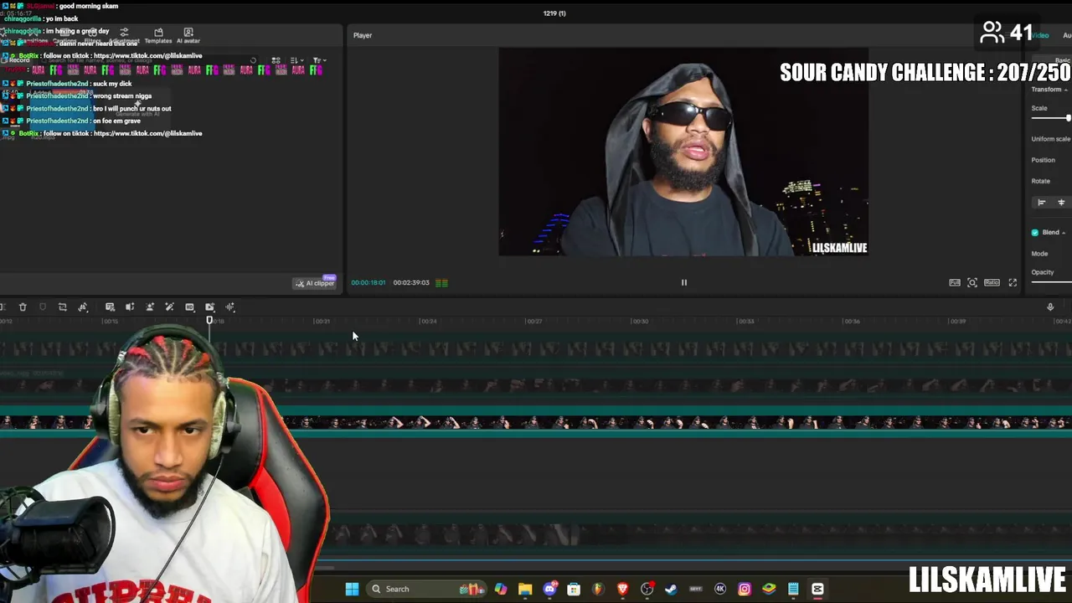Open the Templates tab in media panel
Viewport: 1072px width, 603px height.
[158, 36]
